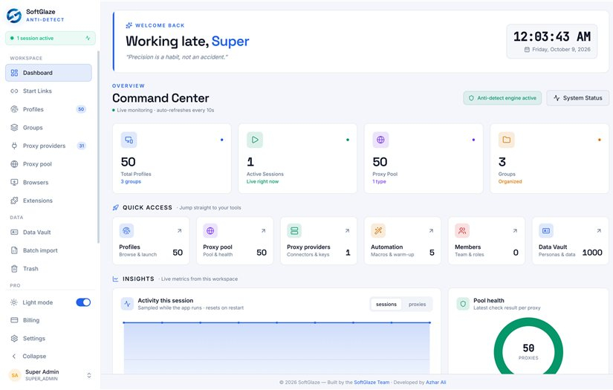The height and width of the screenshot is (390, 613).
Task: Click the SoftGlaze logo icon
Action: [x=14, y=16]
